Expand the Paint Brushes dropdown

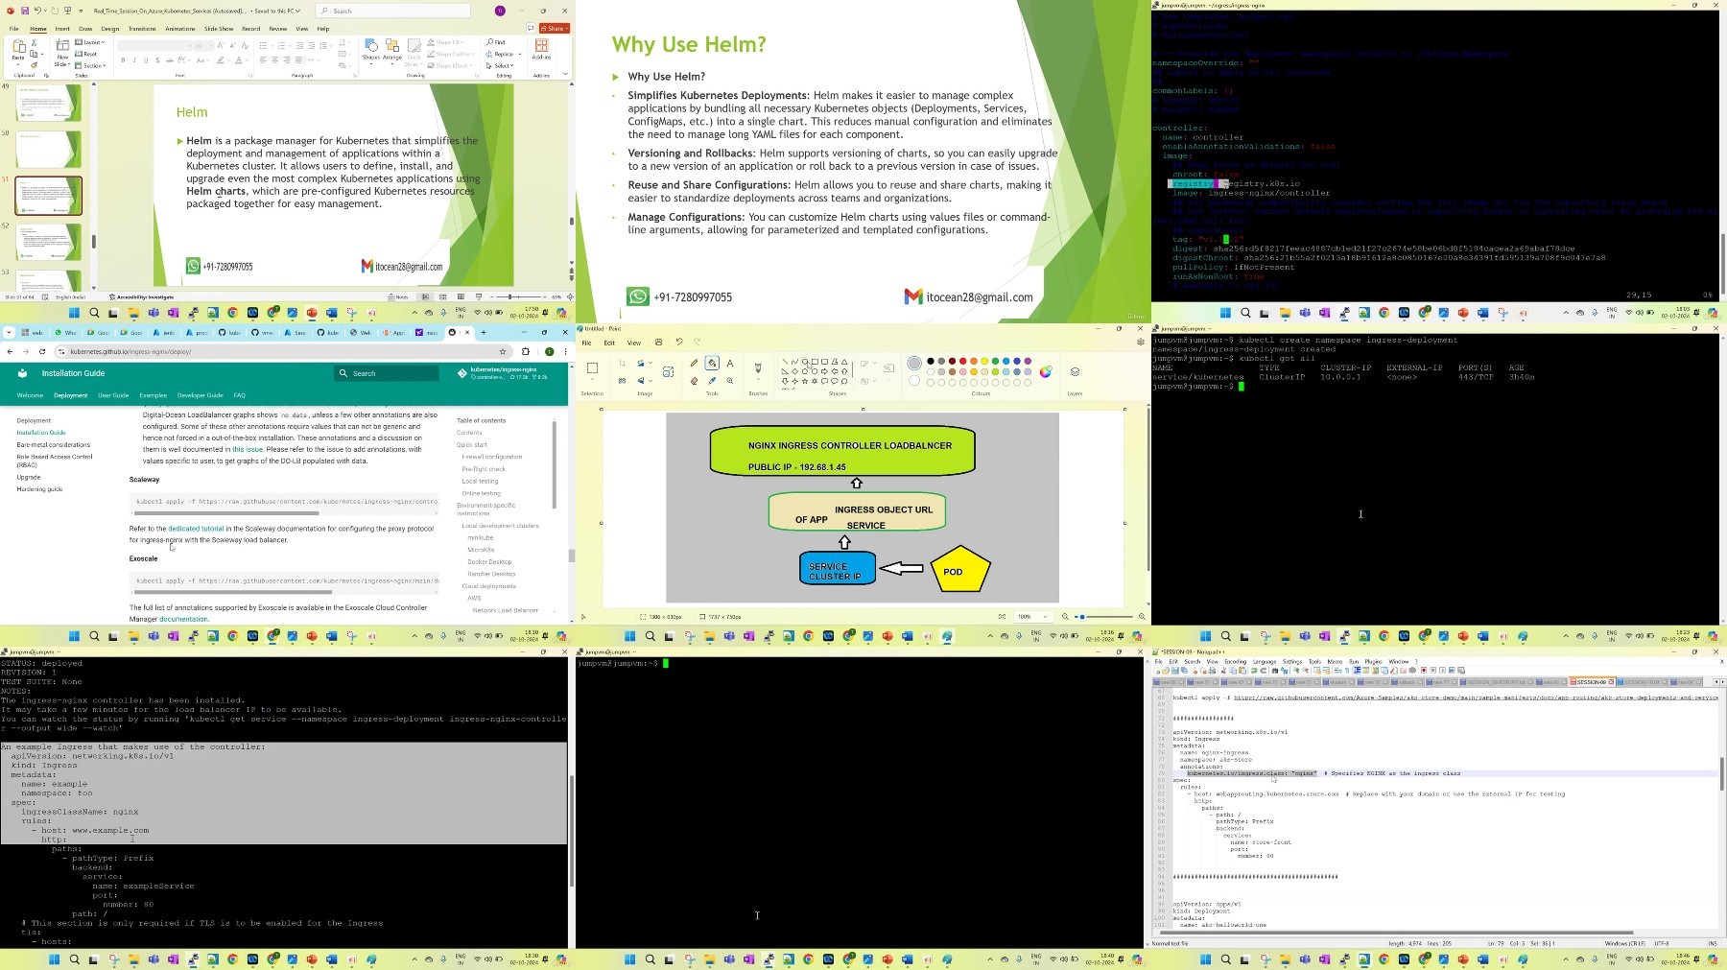coord(758,381)
